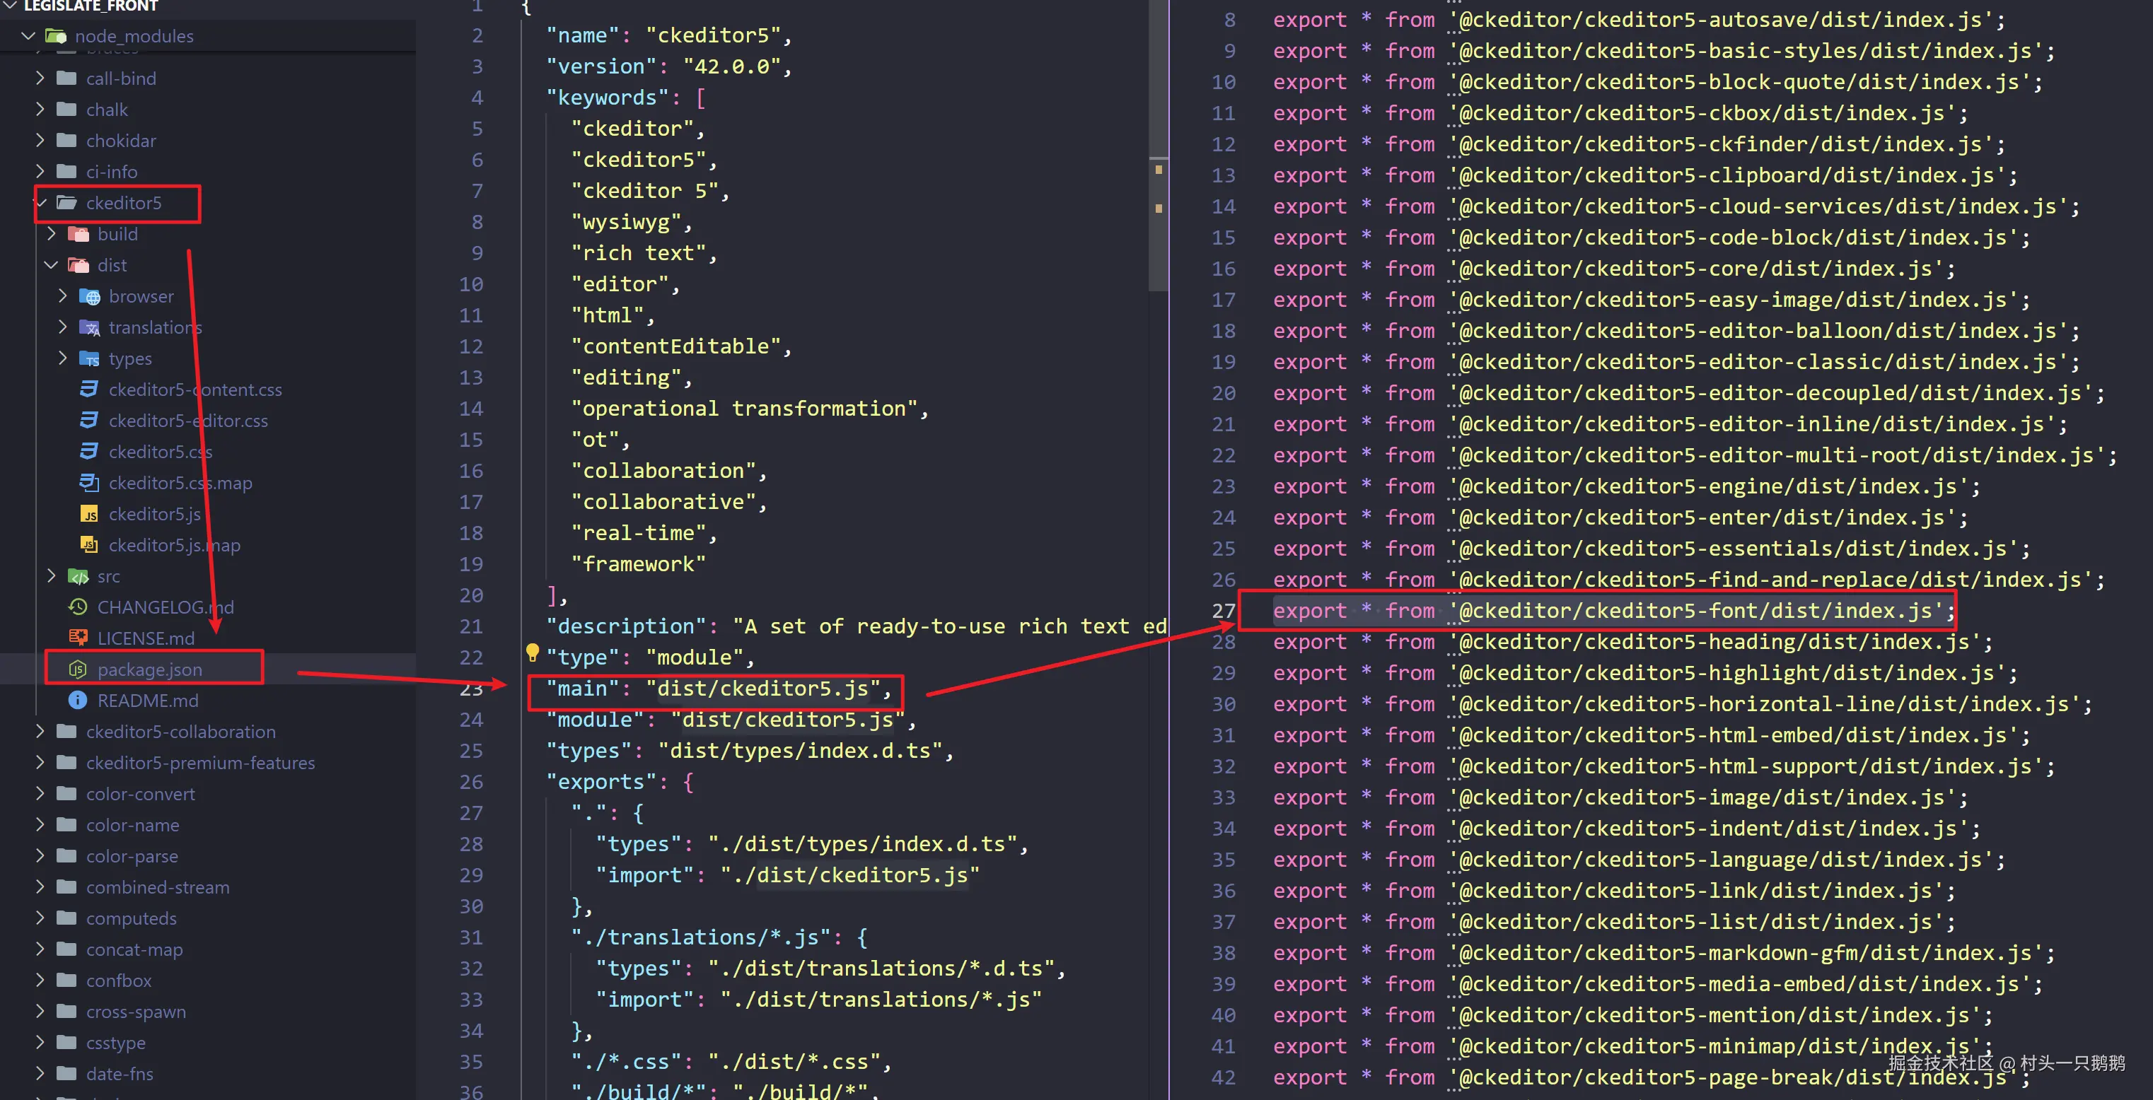Click the ckeditor5.js JavaScript file icon
2153x1100 pixels.
click(x=88, y=514)
